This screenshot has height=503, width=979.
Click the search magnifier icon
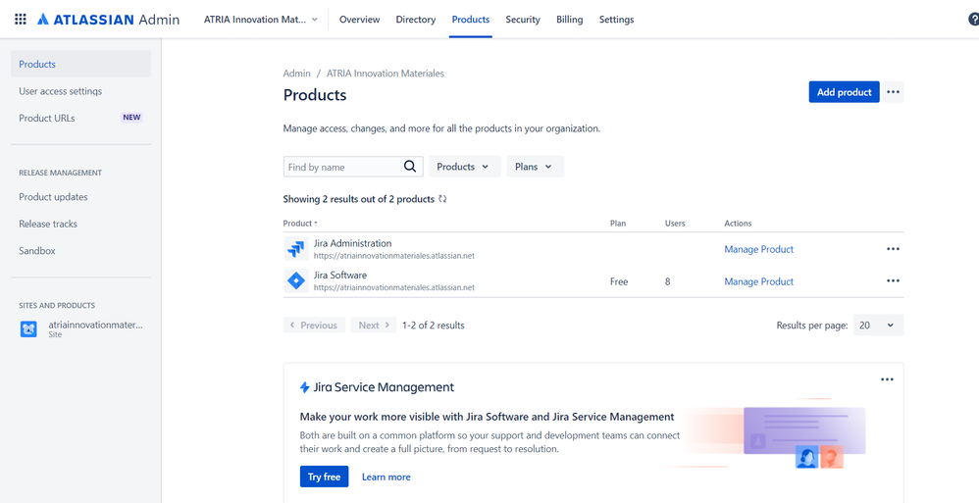(410, 167)
